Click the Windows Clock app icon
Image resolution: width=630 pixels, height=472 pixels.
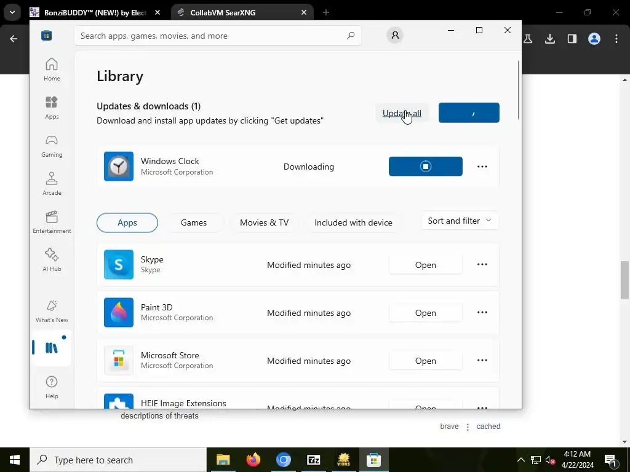click(119, 166)
